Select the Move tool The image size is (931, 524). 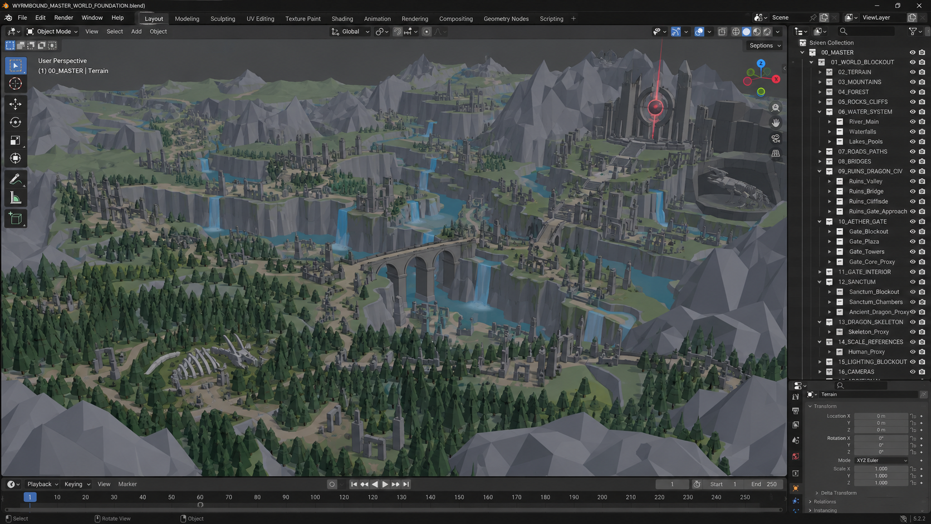pos(16,104)
